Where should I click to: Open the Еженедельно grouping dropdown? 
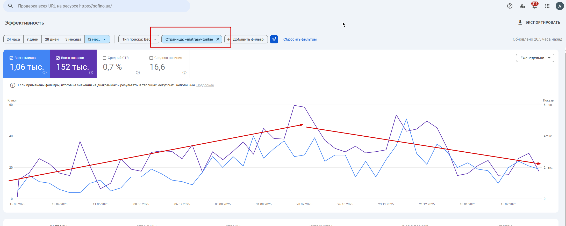(x=535, y=58)
